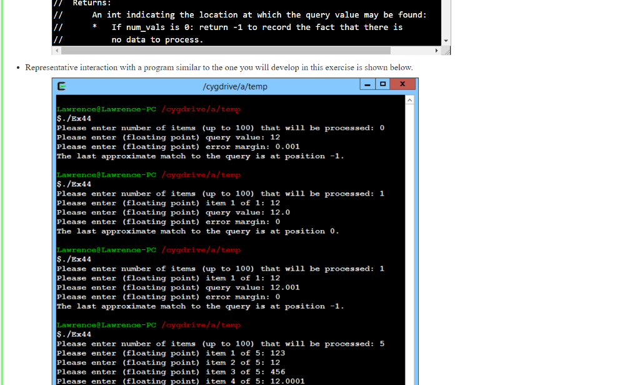Click the line 'item 4 of 5: 12.0001'
The height and width of the screenshot is (385, 640).
[x=181, y=381]
